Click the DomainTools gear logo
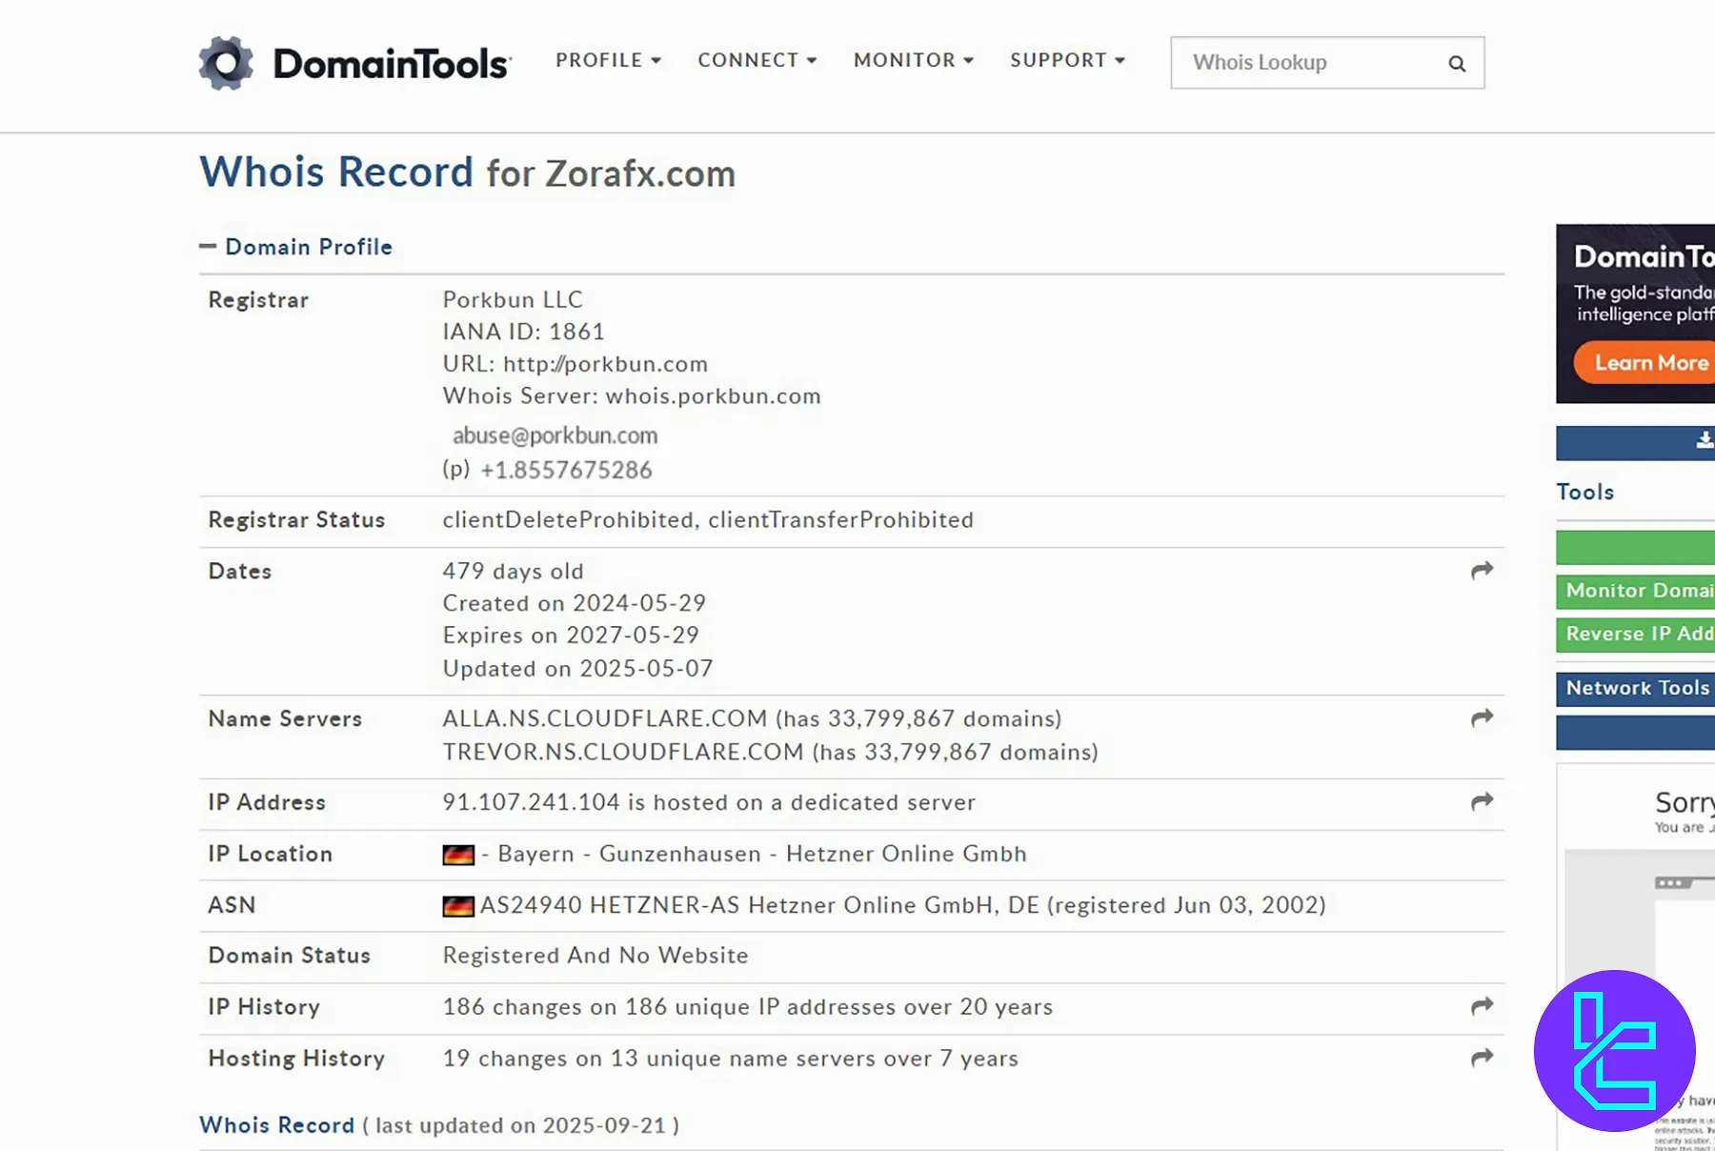Screen dimensions: 1715x1151 tap(225, 63)
